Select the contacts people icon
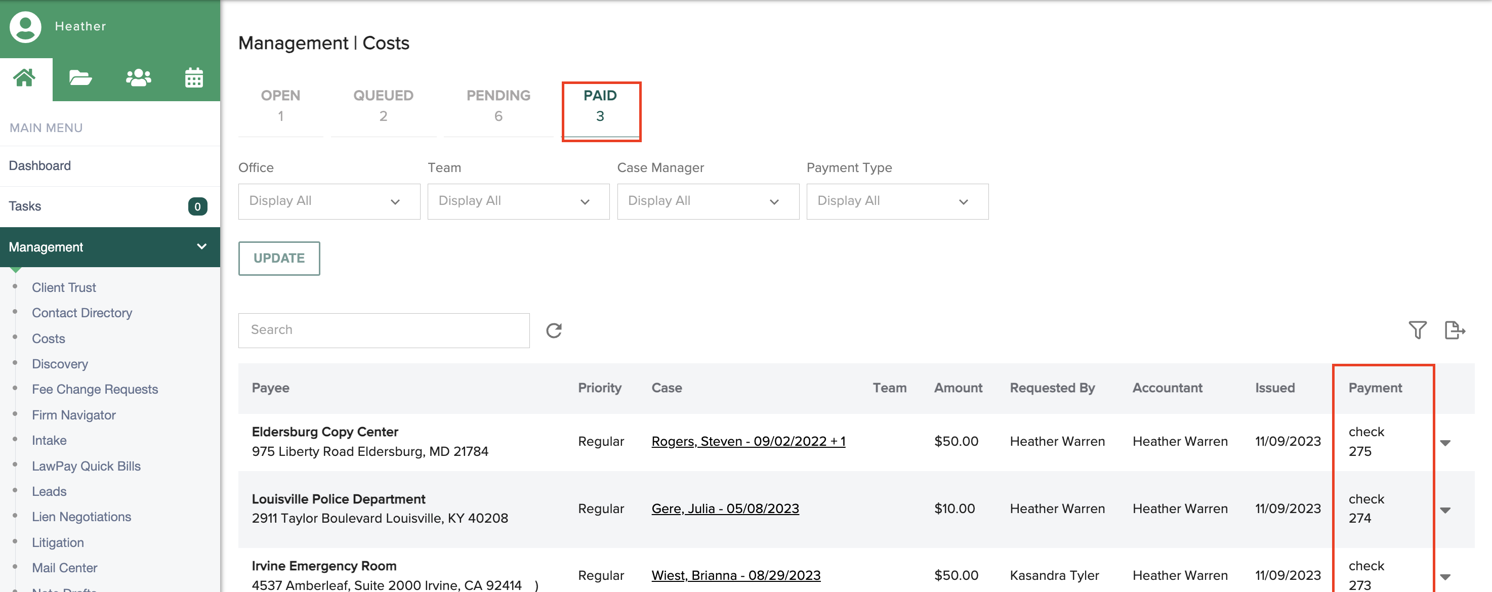Screen dimensions: 1492x592 pyautogui.click(x=138, y=77)
